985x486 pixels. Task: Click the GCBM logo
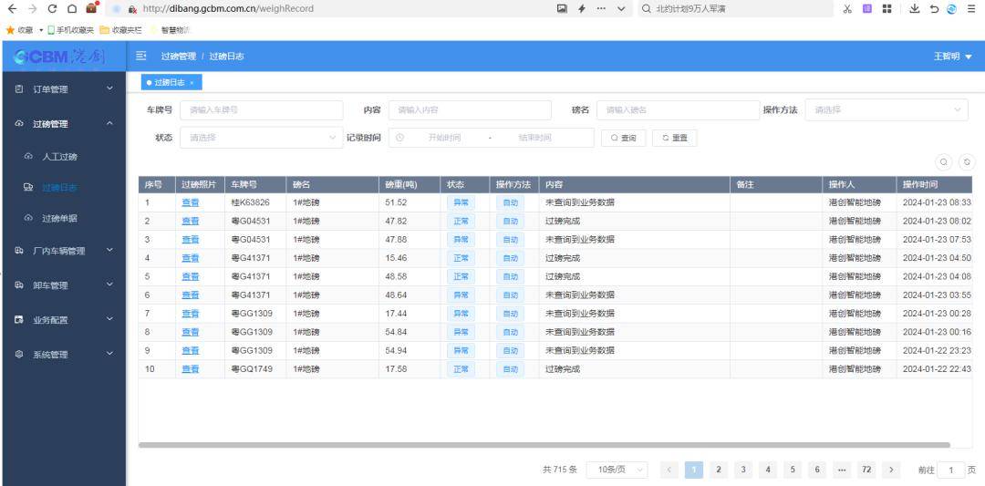tap(59, 57)
